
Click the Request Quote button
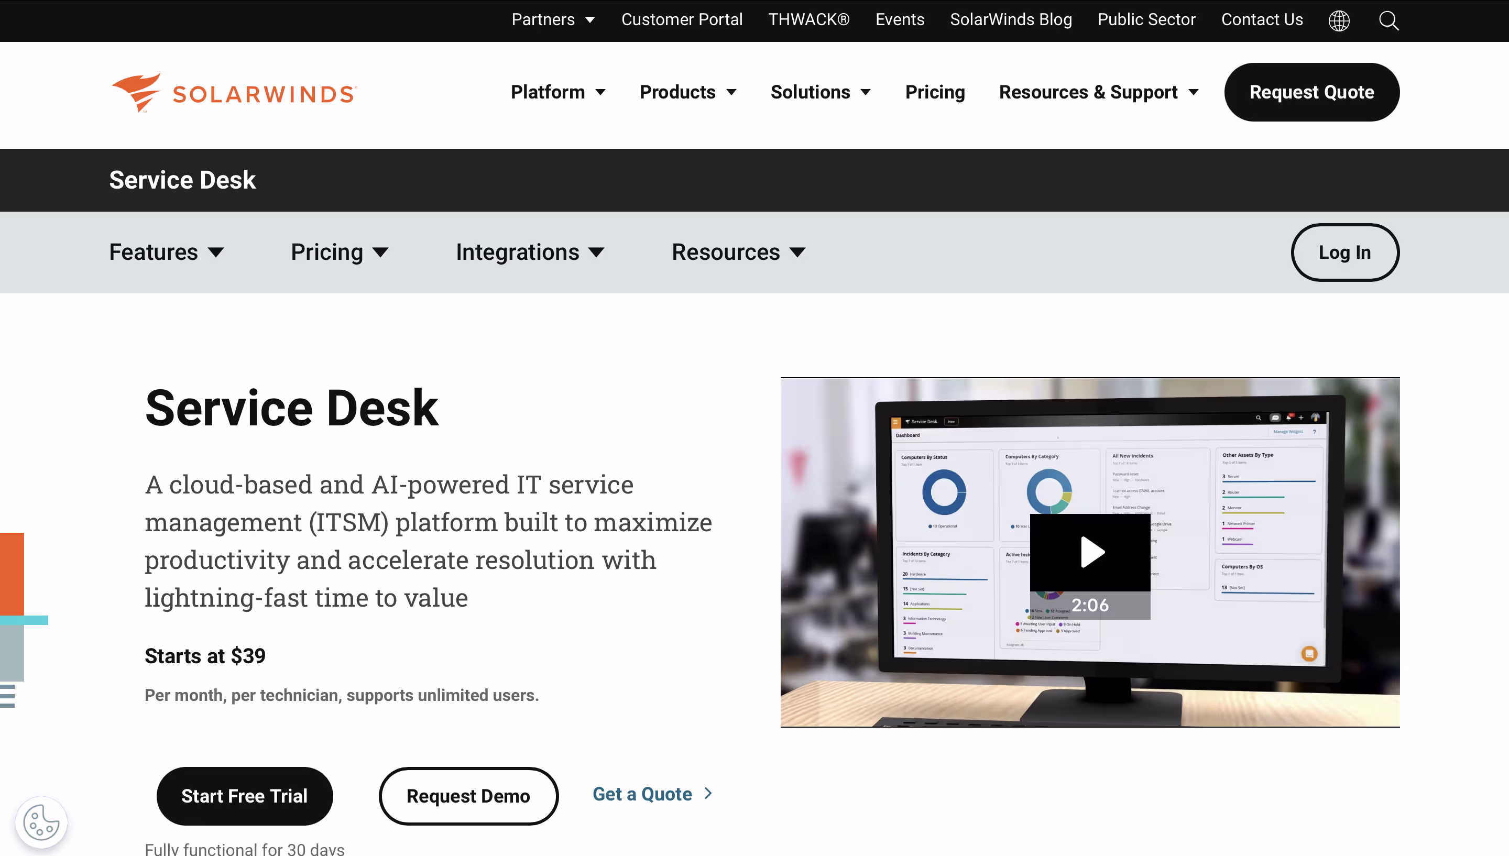point(1311,92)
